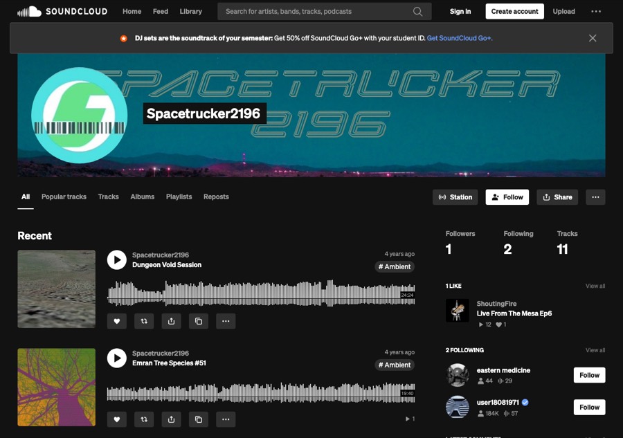Play the Dungeon Void Session track
623x438 pixels.
(x=116, y=259)
